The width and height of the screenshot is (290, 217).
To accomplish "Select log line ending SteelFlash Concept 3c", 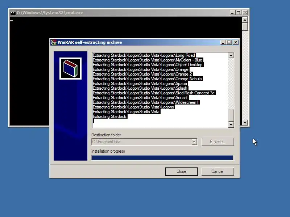I will pos(154,93).
